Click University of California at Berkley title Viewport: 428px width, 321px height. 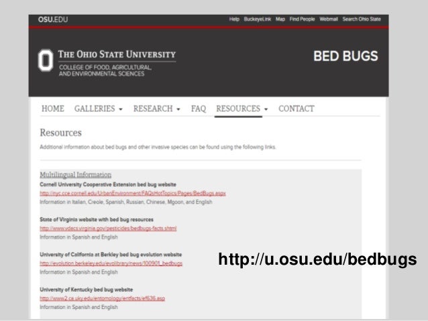(111, 255)
